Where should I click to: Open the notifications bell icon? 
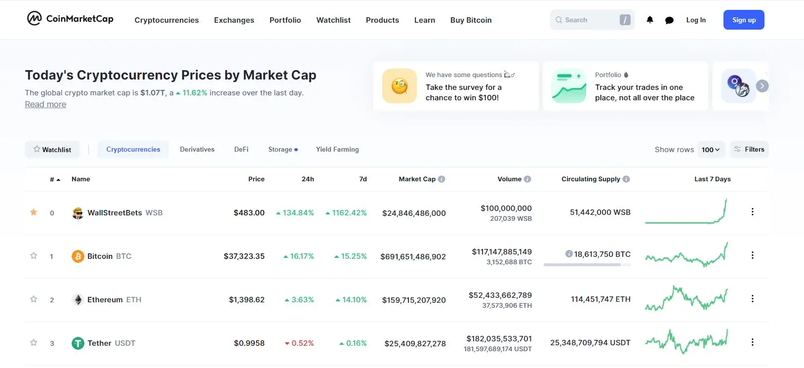[649, 20]
